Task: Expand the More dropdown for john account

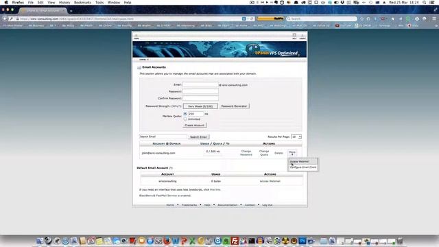Action: click(x=292, y=153)
